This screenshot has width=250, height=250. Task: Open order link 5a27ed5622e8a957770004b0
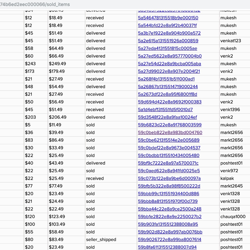click(x=170, y=56)
